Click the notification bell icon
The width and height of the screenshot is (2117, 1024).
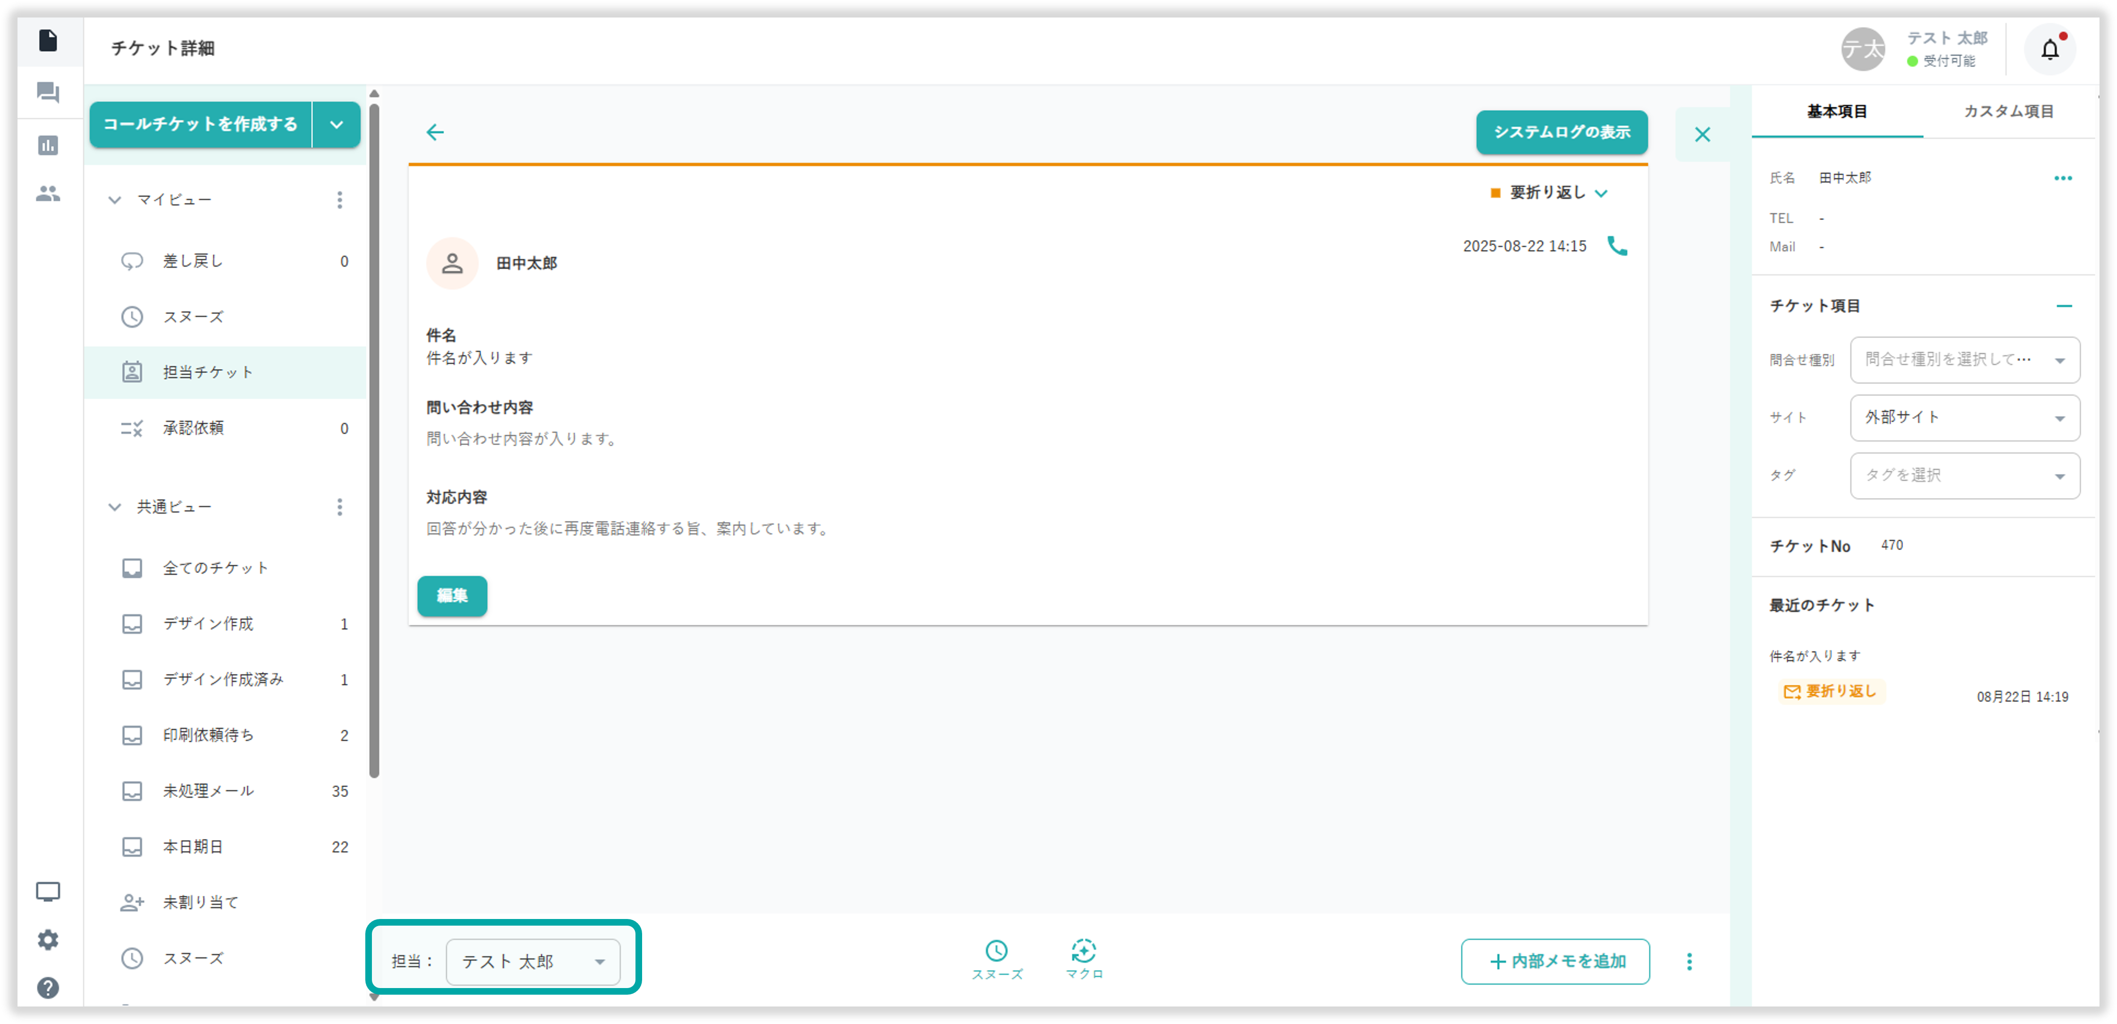pyautogui.click(x=2050, y=50)
